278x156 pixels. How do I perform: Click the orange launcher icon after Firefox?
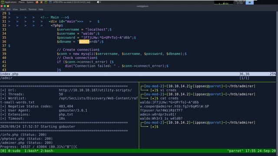tap(41, 2)
